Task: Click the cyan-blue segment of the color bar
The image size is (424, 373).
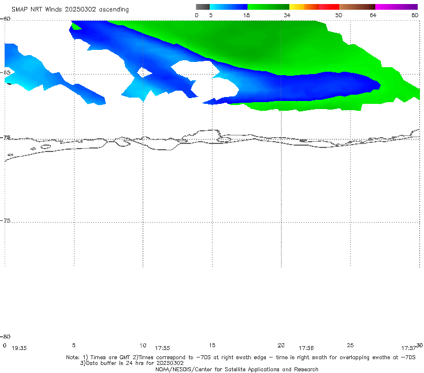Action: point(229,7)
